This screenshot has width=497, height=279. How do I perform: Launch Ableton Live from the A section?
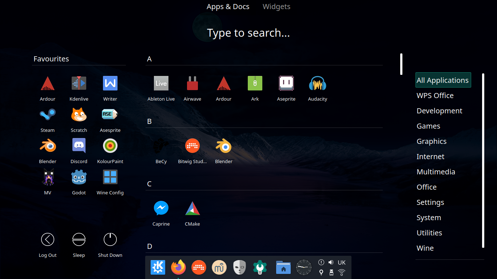[161, 88]
